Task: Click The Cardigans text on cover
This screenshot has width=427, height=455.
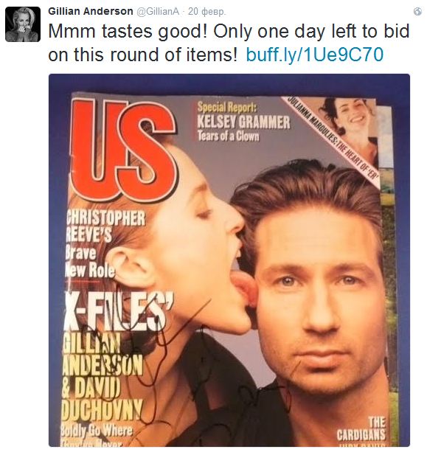Action: coord(361,429)
